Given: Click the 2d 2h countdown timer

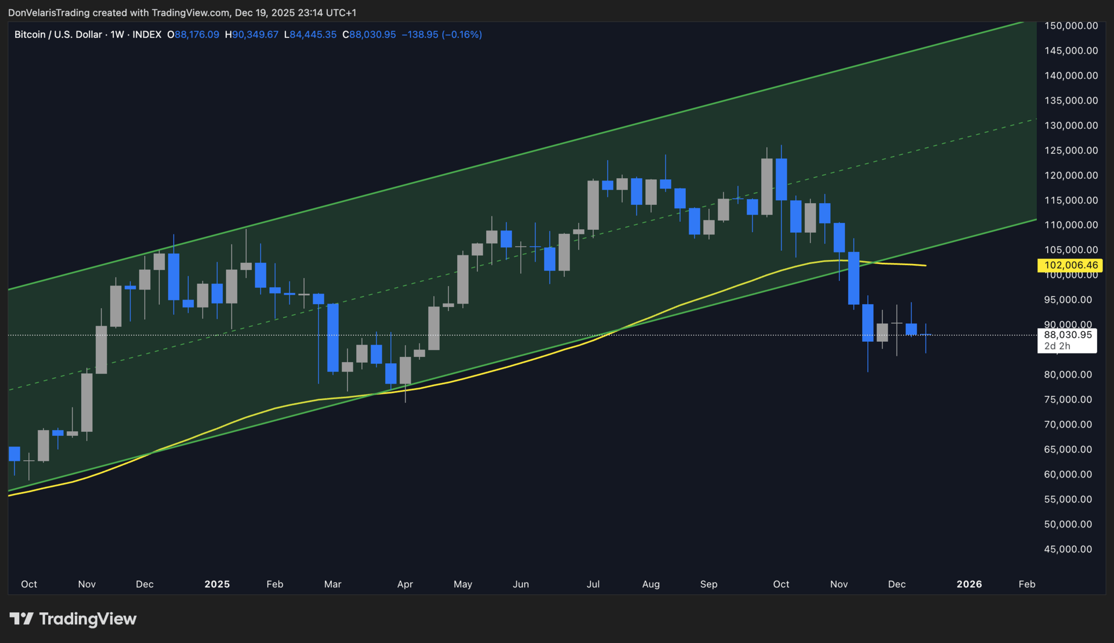Looking at the screenshot, I should (x=1057, y=346).
